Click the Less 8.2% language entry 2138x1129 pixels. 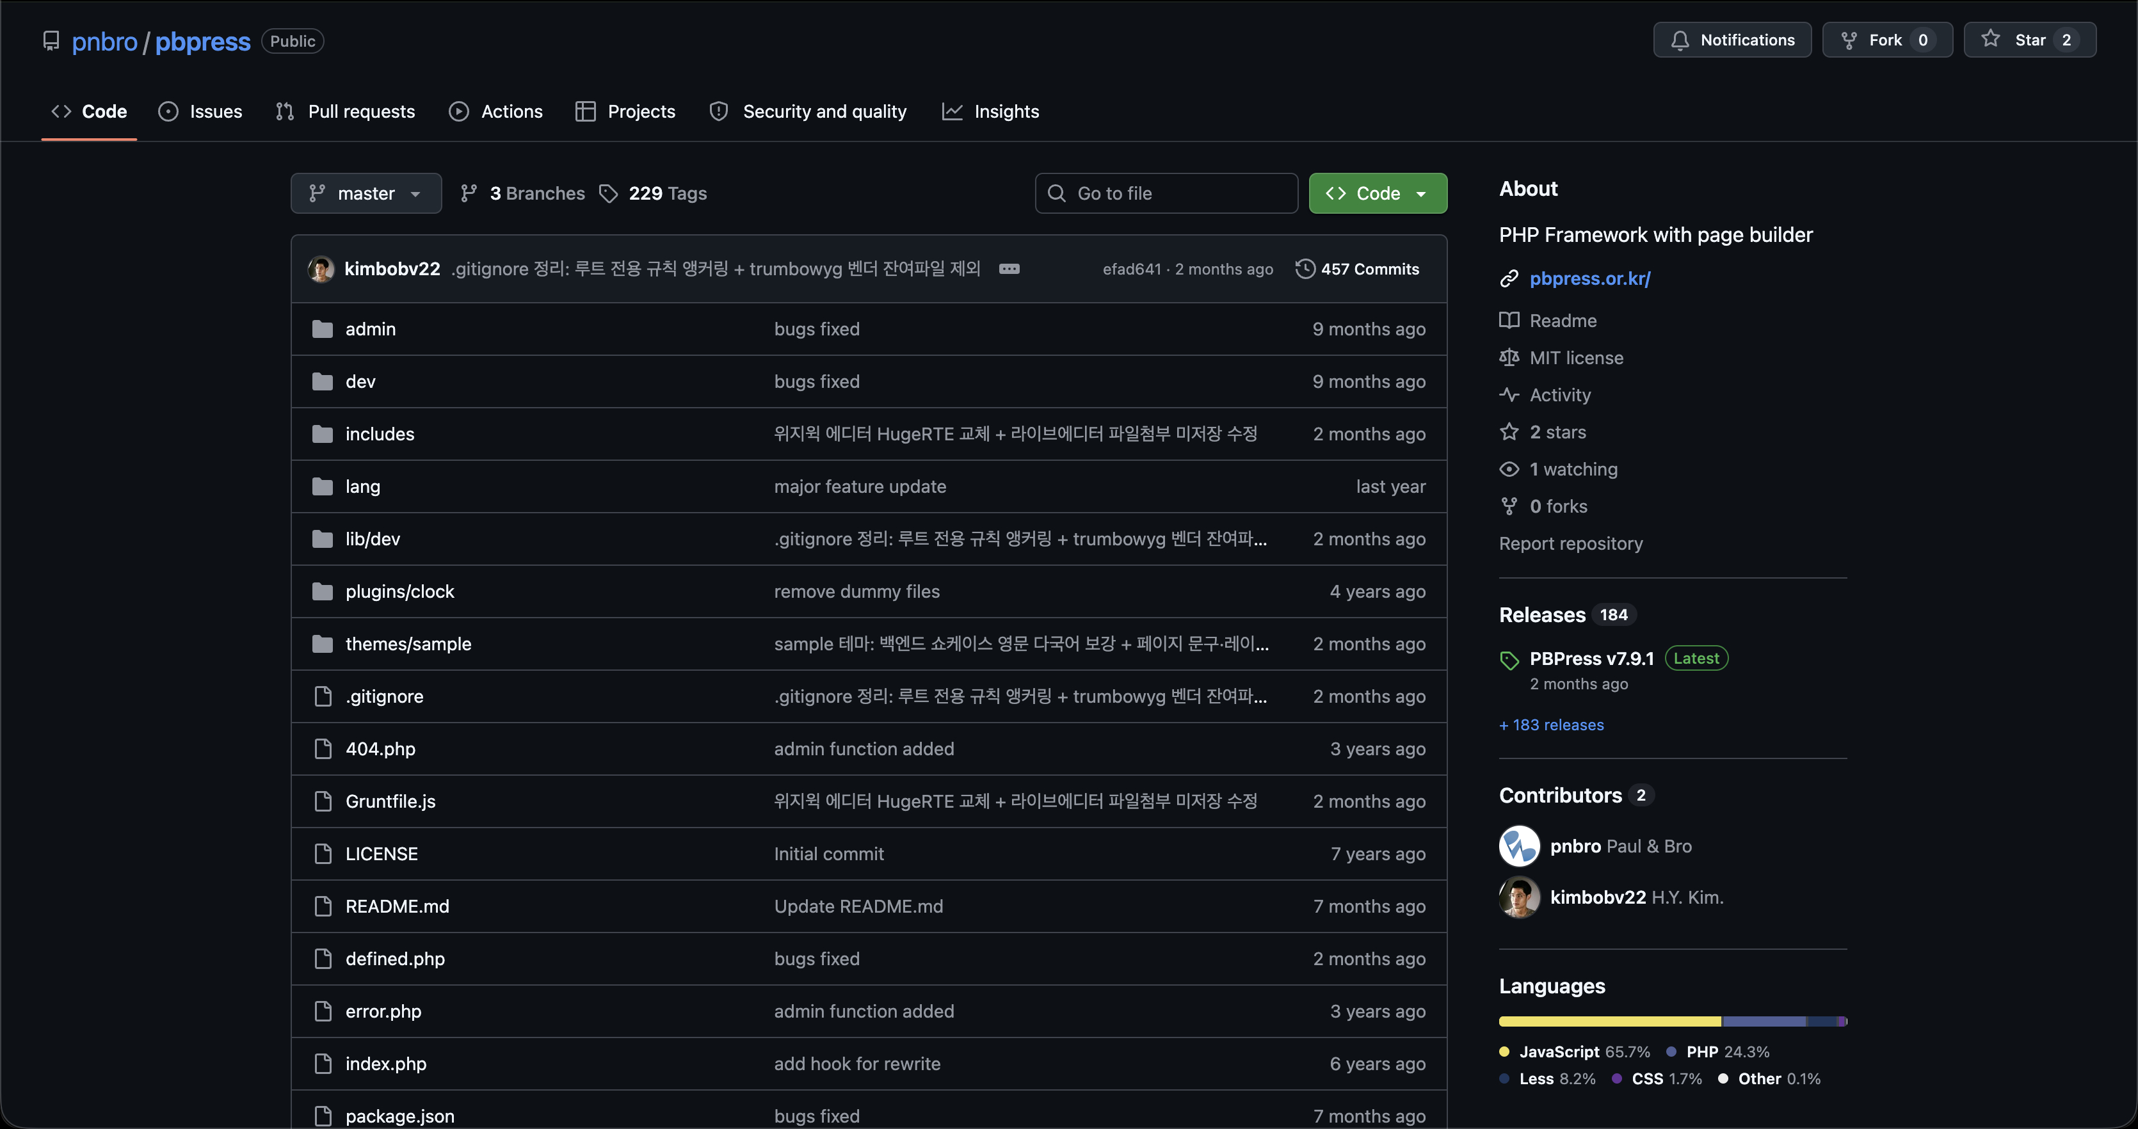(x=1547, y=1079)
